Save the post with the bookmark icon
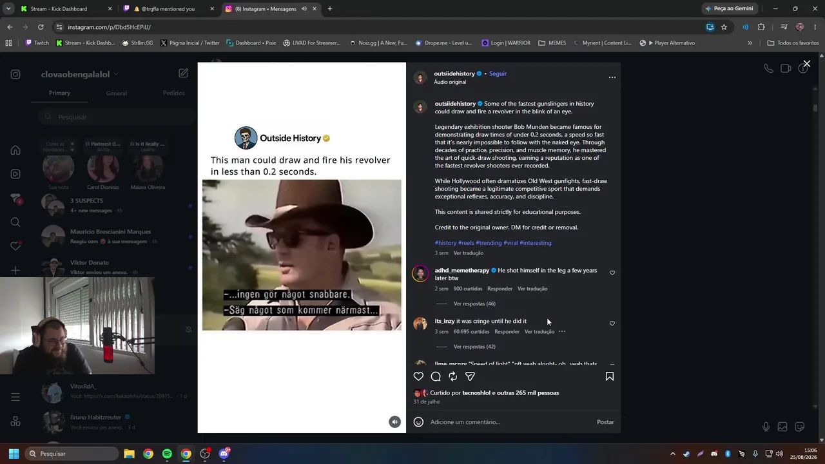Viewport: 825px width, 464px height. pos(609,376)
